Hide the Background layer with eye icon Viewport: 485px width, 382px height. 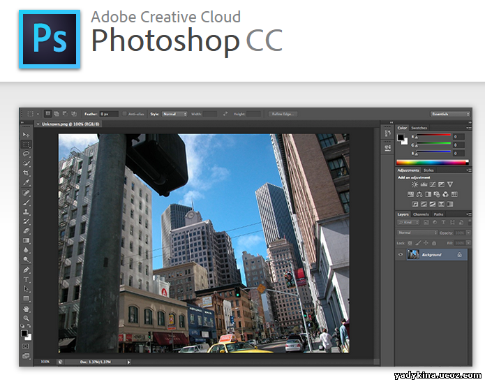(401, 254)
